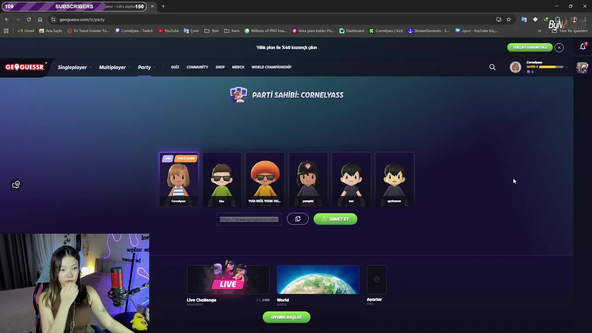Copy the party invite link

tap(298, 219)
